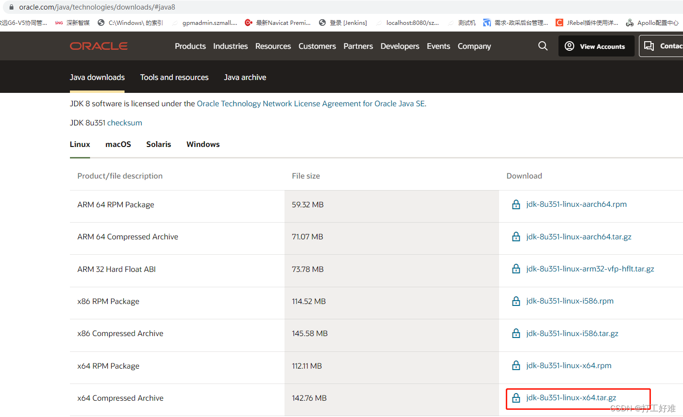Download jdk-8u351-linux-i586.rpm
The height and width of the screenshot is (417, 683).
tap(570, 301)
